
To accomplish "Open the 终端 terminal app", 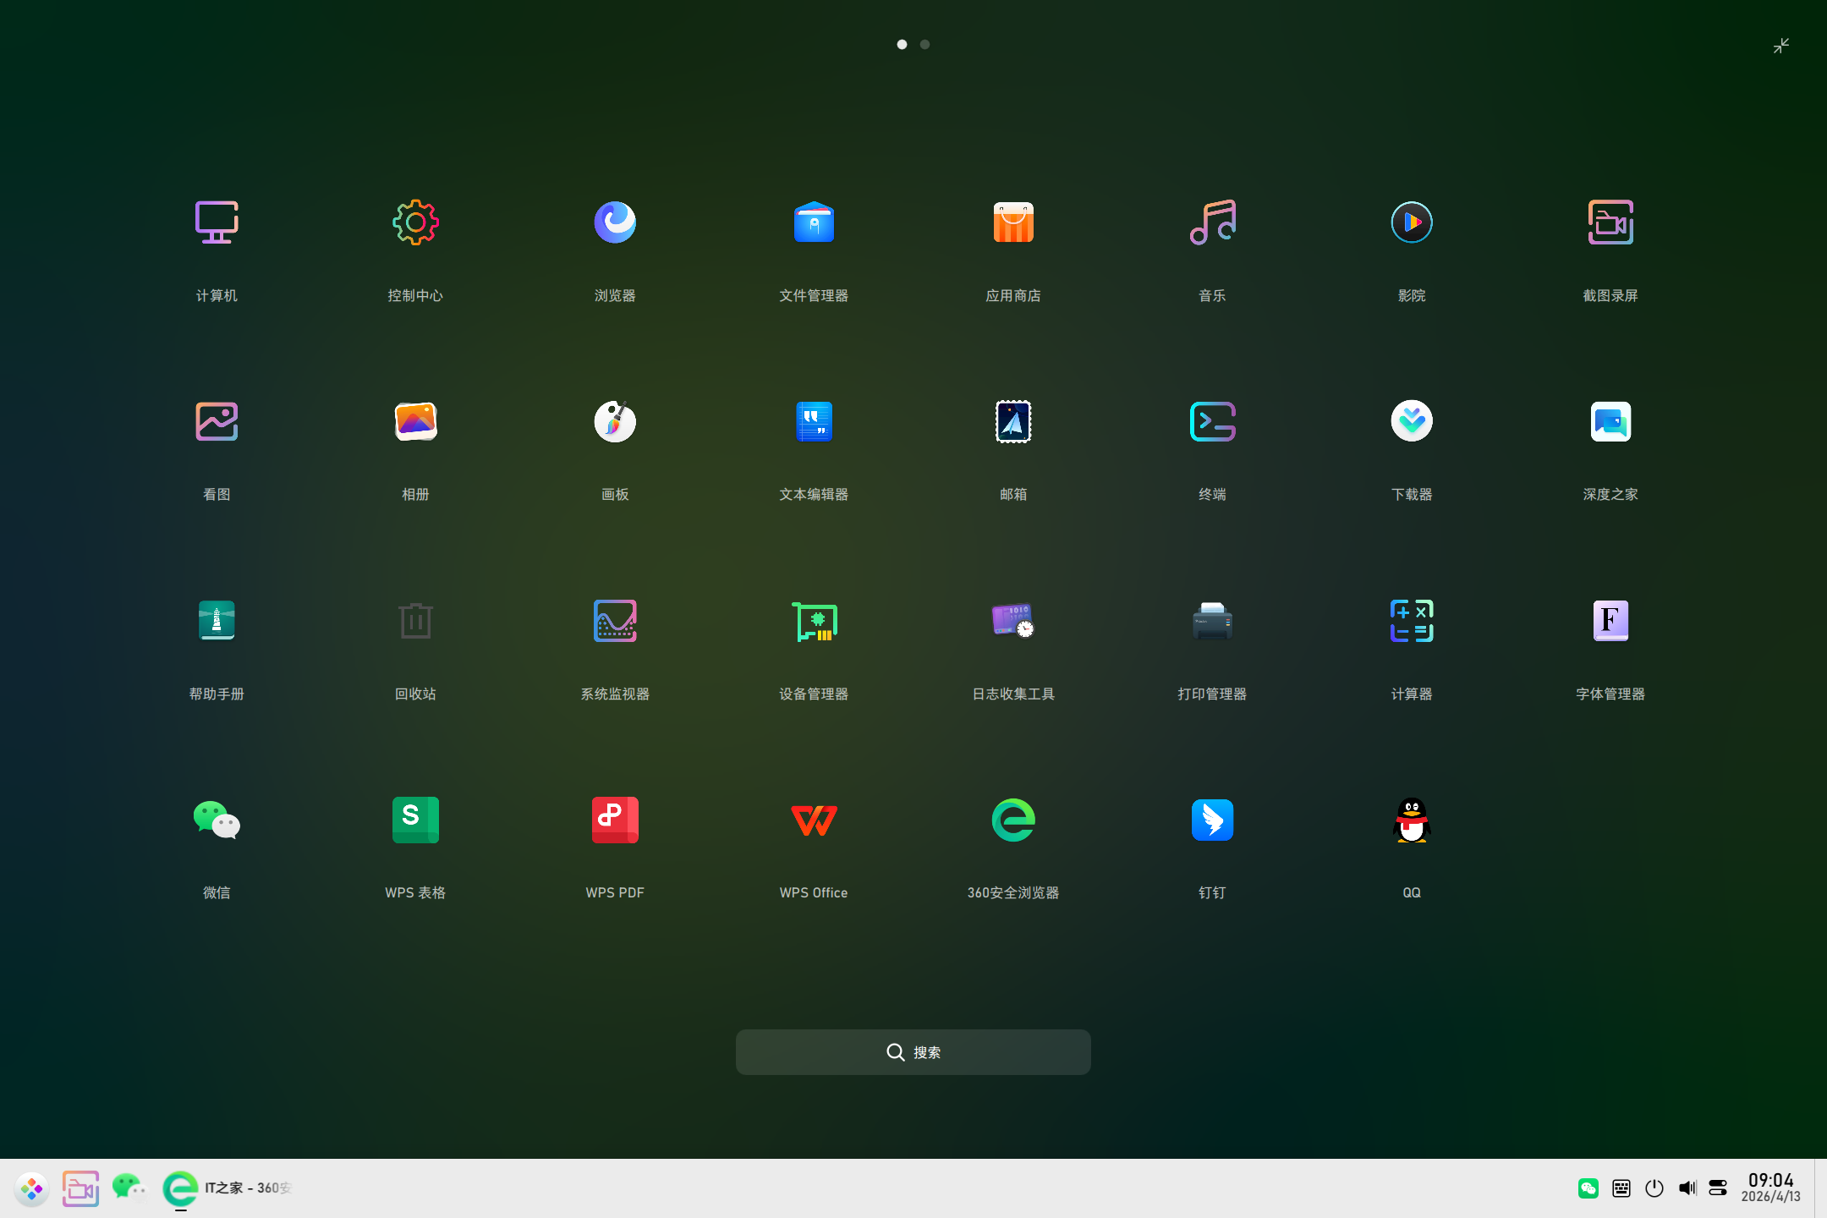I will click(1211, 421).
